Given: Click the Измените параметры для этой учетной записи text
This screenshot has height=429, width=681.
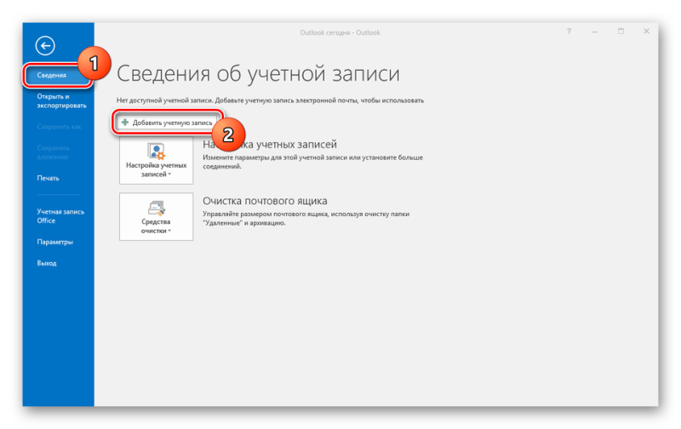Looking at the screenshot, I should point(312,162).
